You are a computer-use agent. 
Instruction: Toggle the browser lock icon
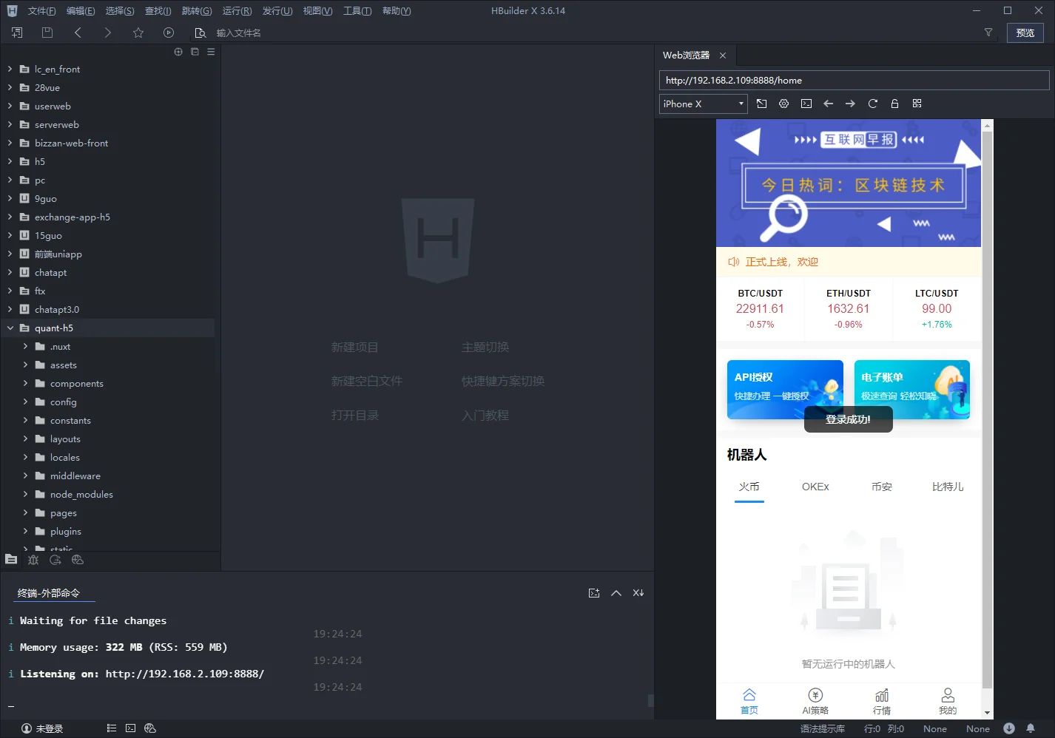pos(894,104)
